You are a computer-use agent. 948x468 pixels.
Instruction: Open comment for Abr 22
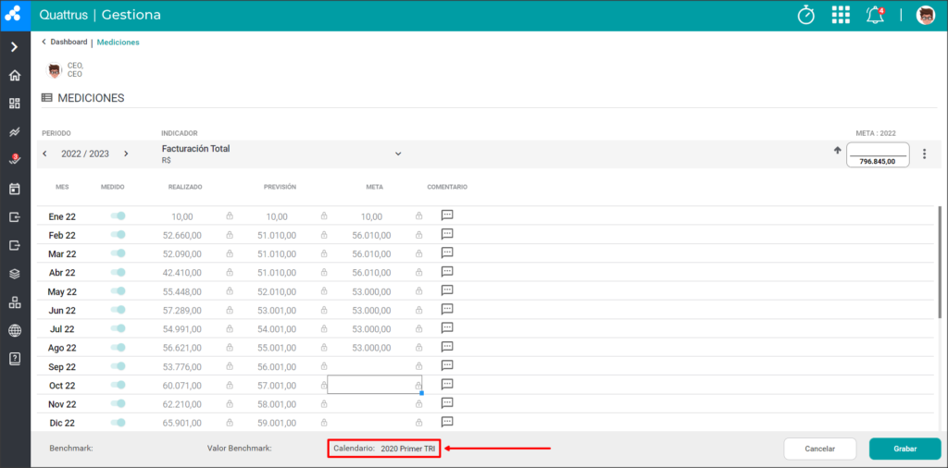click(x=447, y=271)
